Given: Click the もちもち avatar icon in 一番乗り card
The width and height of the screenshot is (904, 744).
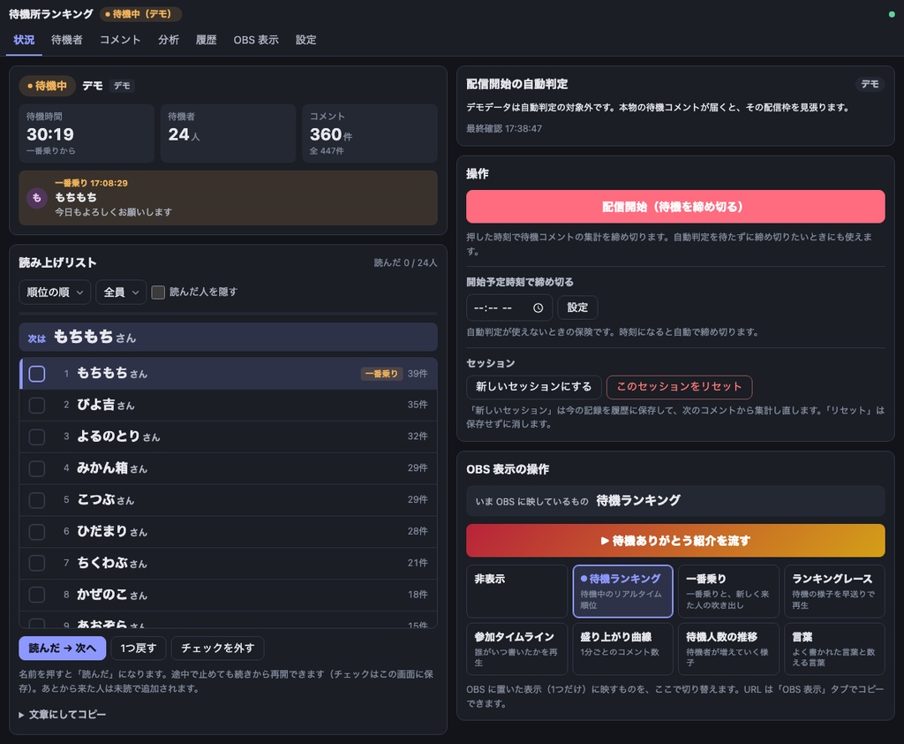Looking at the screenshot, I should [x=37, y=198].
